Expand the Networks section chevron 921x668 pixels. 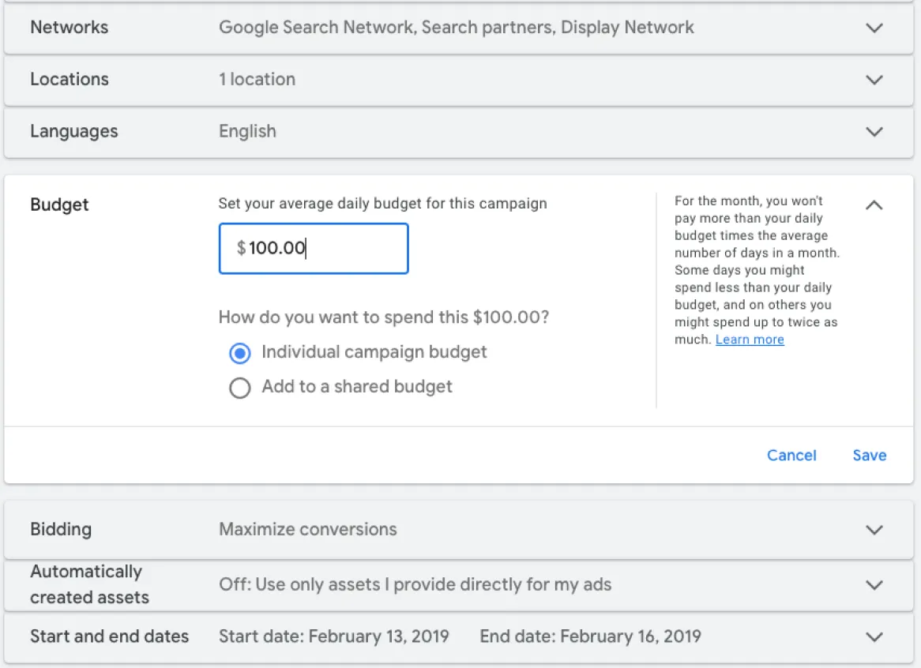coord(874,28)
